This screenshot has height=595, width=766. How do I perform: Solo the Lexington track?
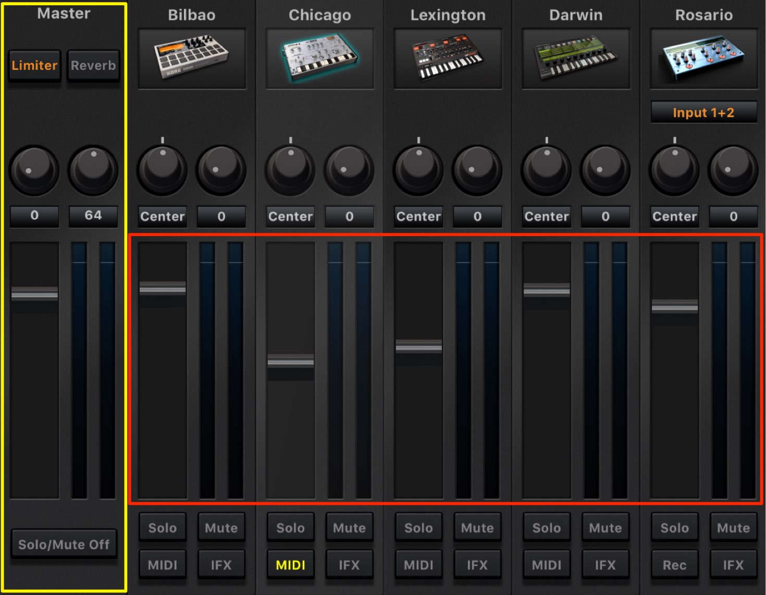pyautogui.click(x=418, y=528)
